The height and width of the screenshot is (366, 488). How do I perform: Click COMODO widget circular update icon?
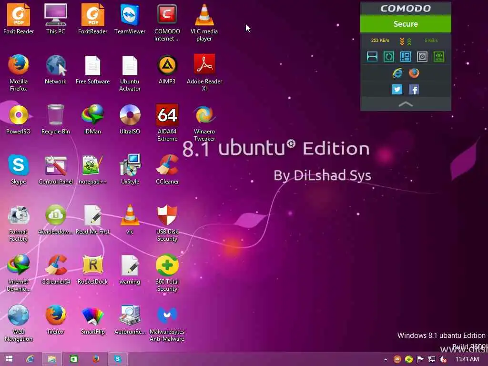tap(389, 57)
